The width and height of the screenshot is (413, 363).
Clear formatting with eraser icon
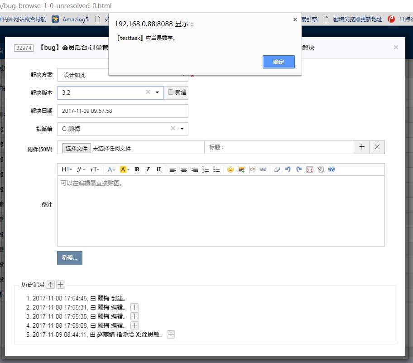[277, 169]
